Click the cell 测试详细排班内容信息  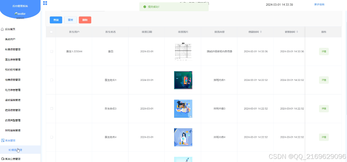point(219,52)
